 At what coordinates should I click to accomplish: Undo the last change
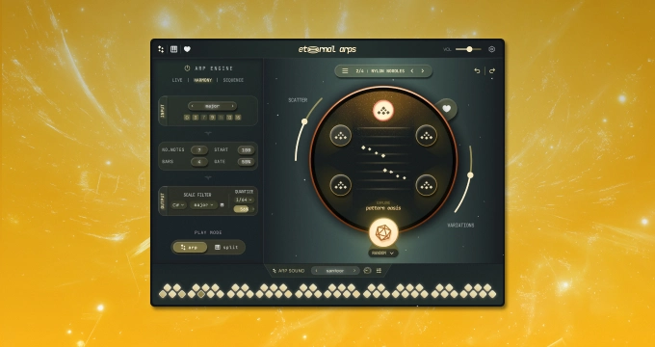tap(477, 71)
